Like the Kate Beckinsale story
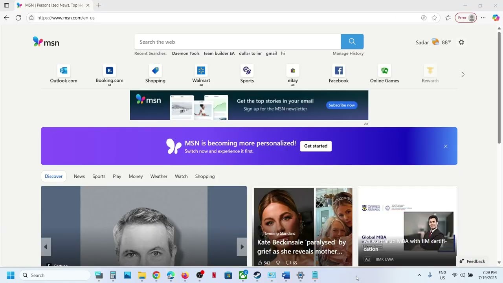Image resolution: width=503 pixels, height=283 pixels. tap(264, 263)
